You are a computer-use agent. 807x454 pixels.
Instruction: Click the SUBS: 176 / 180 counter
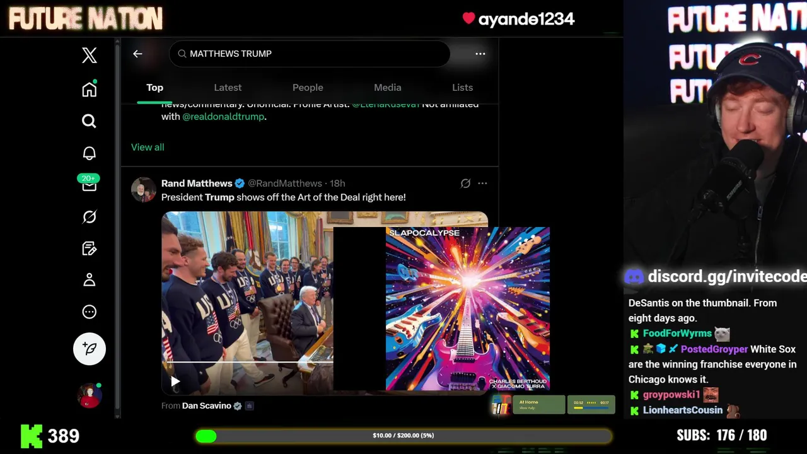click(x=722, y=436)
